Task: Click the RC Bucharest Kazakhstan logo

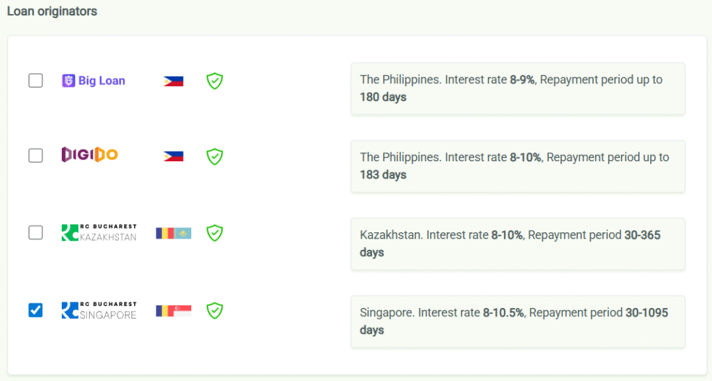Action: (x=99, y=233)
